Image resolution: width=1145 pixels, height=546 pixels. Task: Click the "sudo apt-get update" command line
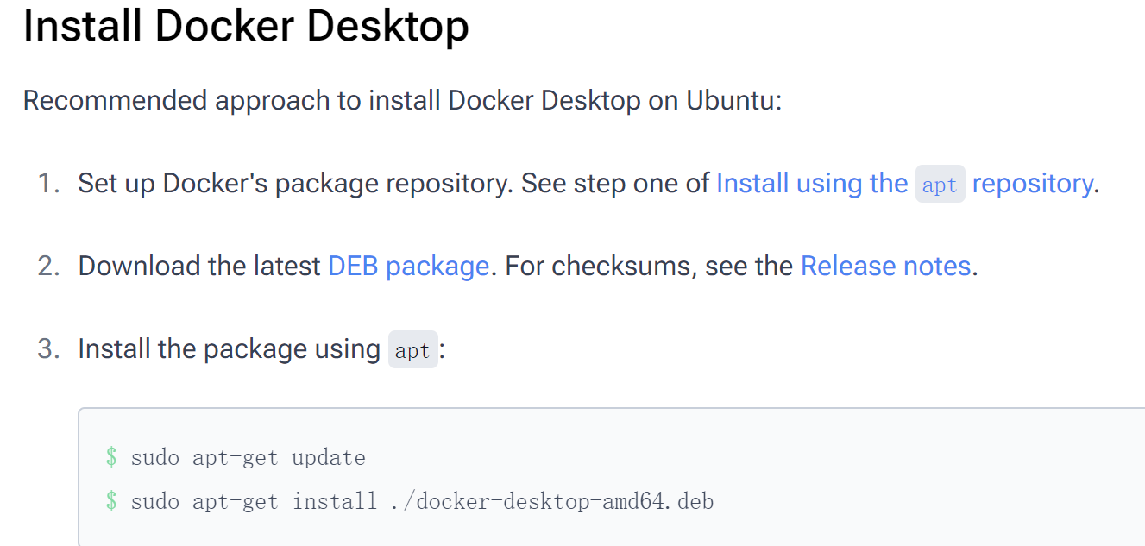click(x=248, y=457)
